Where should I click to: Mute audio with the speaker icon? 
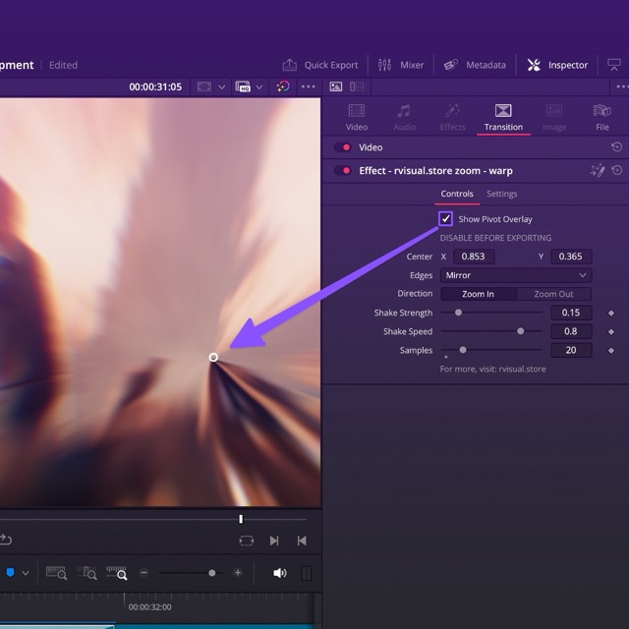pyautogui.click(x=280, y=573)
